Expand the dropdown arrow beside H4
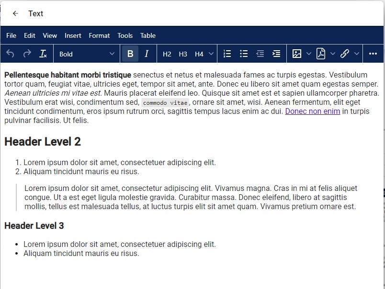 pos(211,54)
